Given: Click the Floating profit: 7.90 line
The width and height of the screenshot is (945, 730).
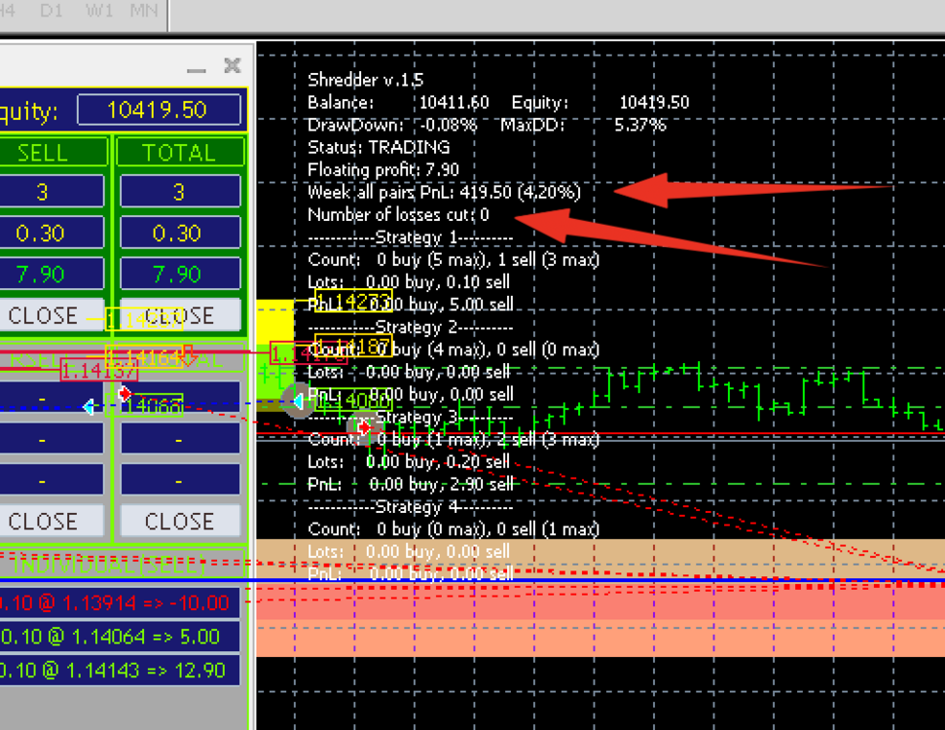Looking at the screenshot, I should tap(383, 170).
